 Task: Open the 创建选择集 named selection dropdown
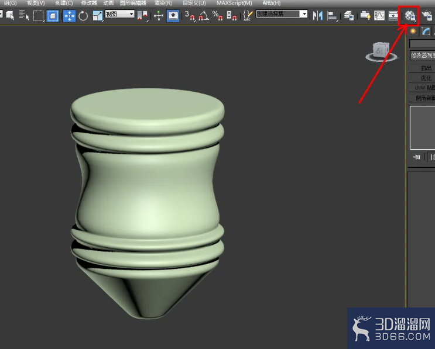(x=282, y=14)
